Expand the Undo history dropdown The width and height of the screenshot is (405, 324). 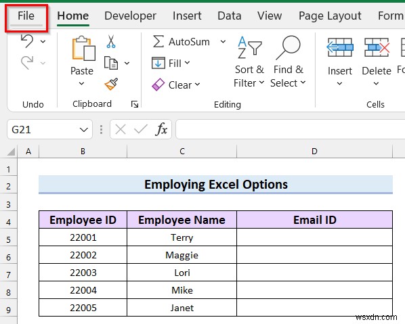pos(43,41)
